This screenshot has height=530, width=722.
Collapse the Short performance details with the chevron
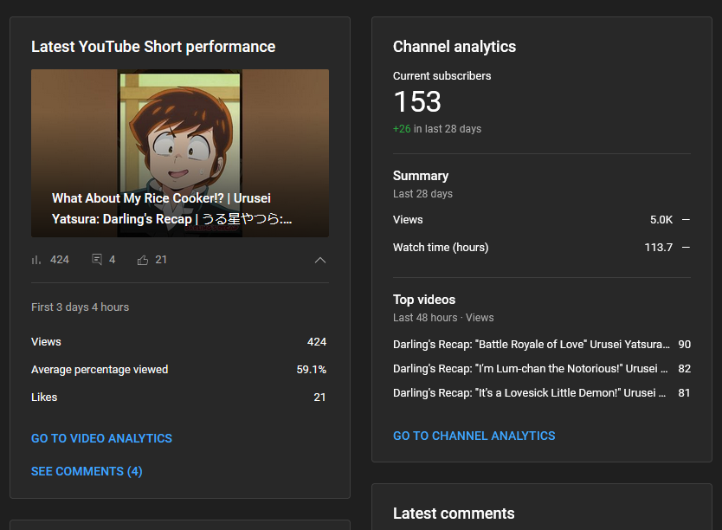click(319, 260)
